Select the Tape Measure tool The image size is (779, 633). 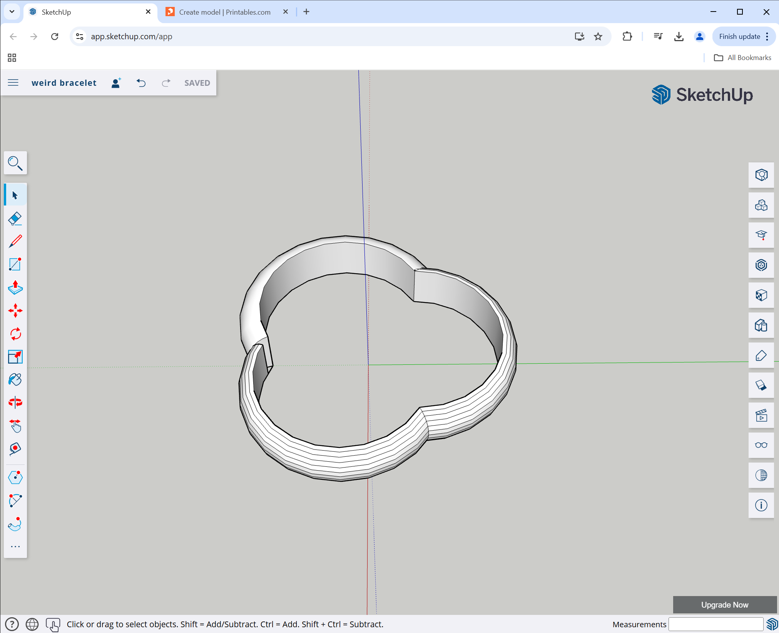tap(15, 448)
